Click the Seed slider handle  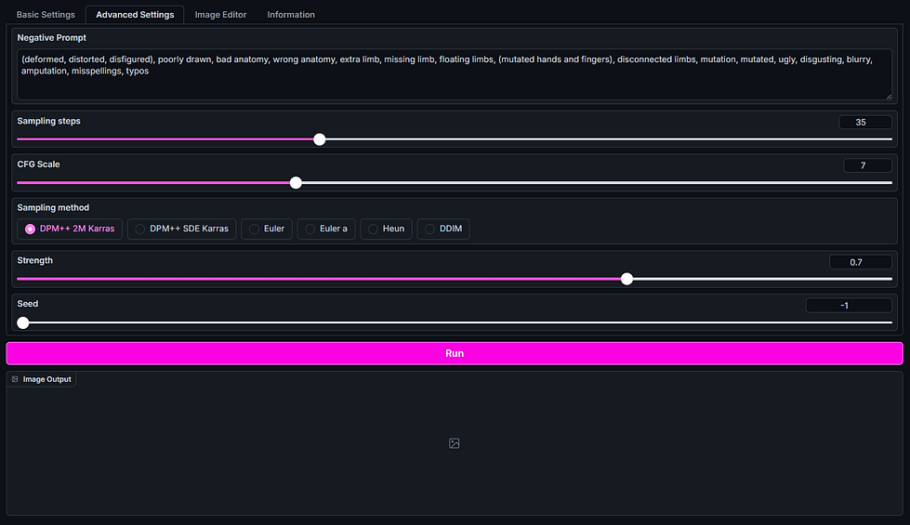pyautogui.click(x=22, y=322)
